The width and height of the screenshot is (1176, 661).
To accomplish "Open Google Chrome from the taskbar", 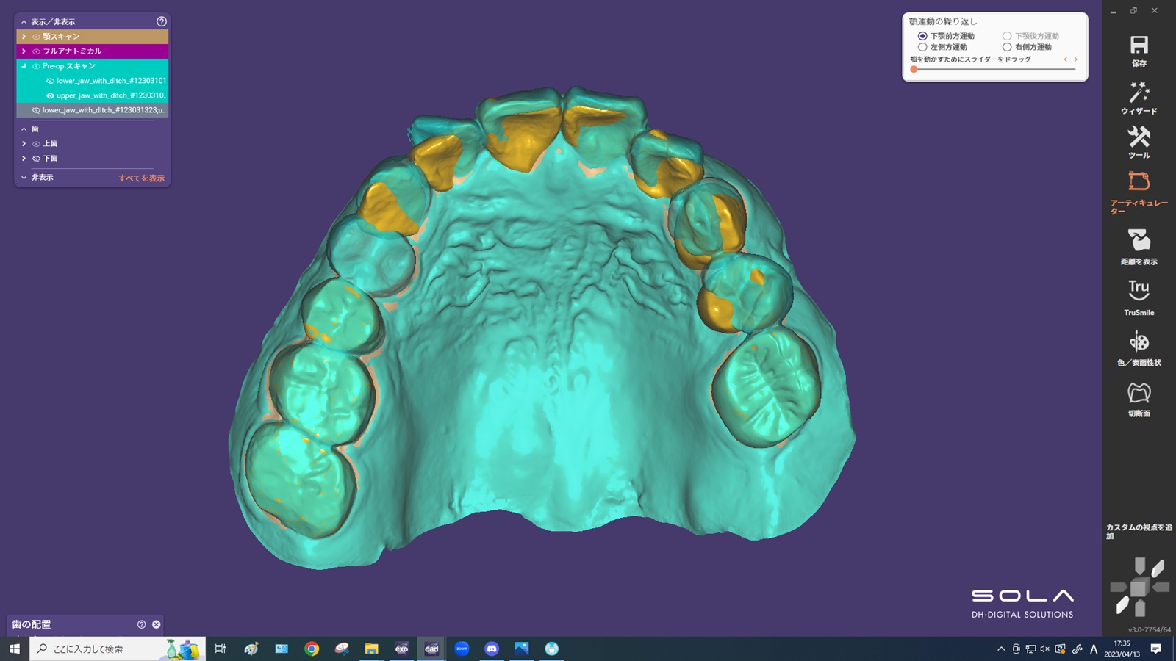I will click(x=312, y=649).
